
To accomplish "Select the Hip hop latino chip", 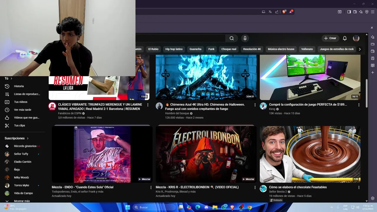I will click(x=174, y=49).
